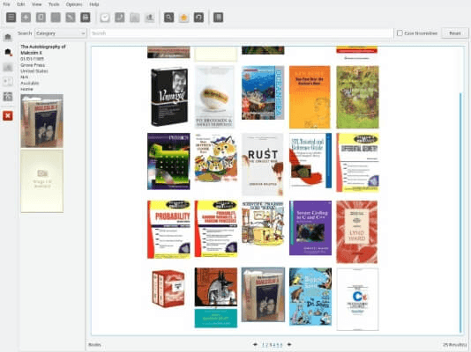
Task: Open the Options menu
Action: point(74,4)
